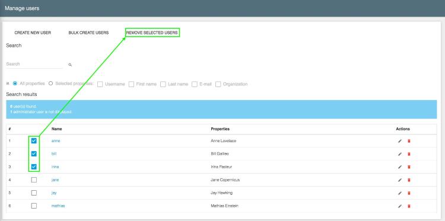Edit user mathias with pencil icon
Viewport: 445px width, 221px height.
(400, 206)
